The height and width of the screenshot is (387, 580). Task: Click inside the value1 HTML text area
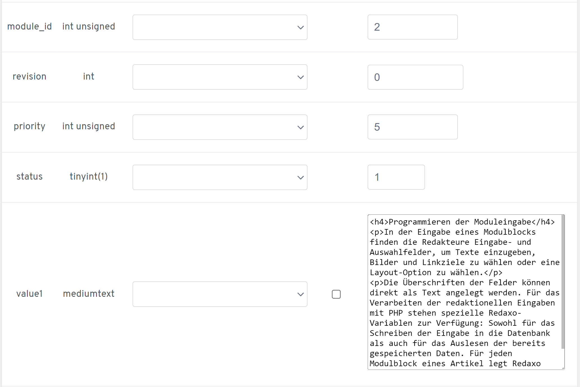(463, 292)
